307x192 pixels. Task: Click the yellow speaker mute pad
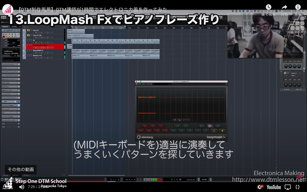pos(222,131)
